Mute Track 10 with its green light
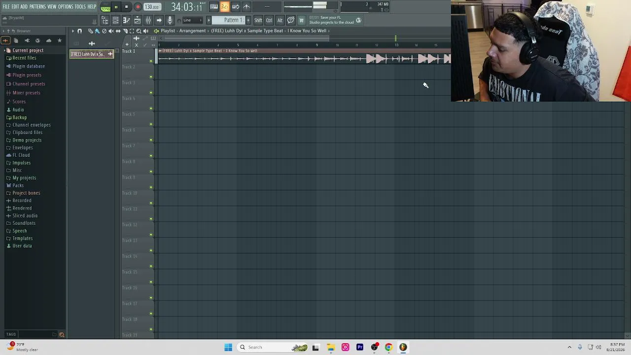The width and height of the screenshot is (631, 355). [151, 203]
